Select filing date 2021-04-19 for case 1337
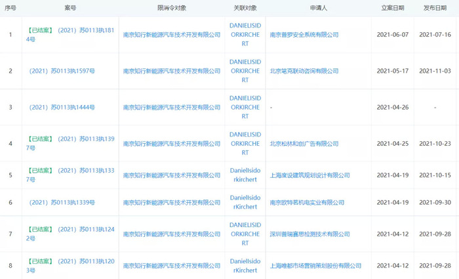This screenshot has width=459, height=279. click(393, 175)
